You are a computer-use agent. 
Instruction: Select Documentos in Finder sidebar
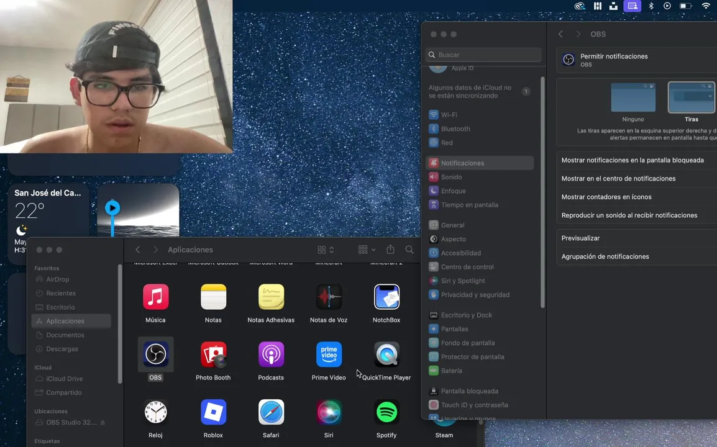[71, 335]
